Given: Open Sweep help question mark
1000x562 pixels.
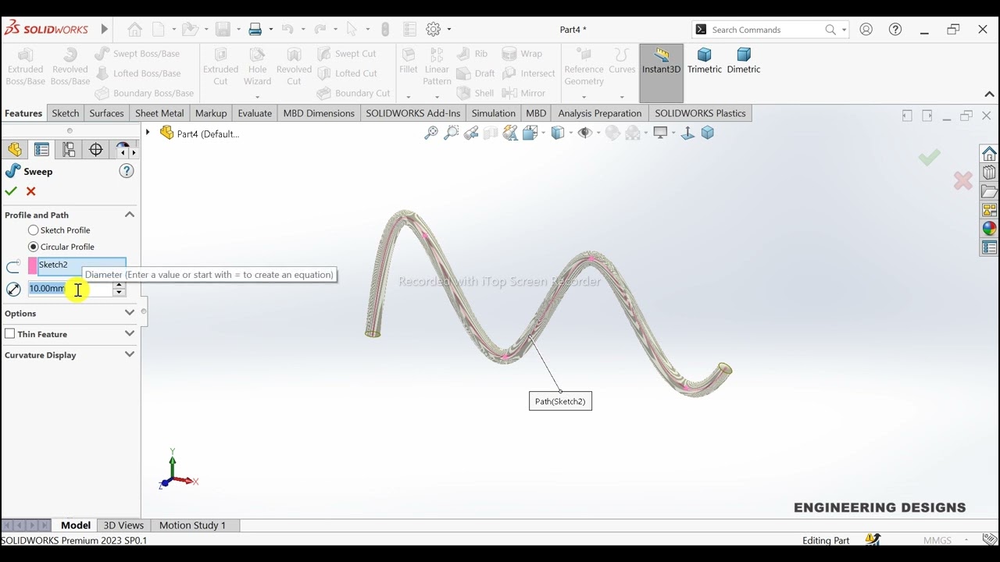Looking at the screenshot, I should (x=127, y=171).
